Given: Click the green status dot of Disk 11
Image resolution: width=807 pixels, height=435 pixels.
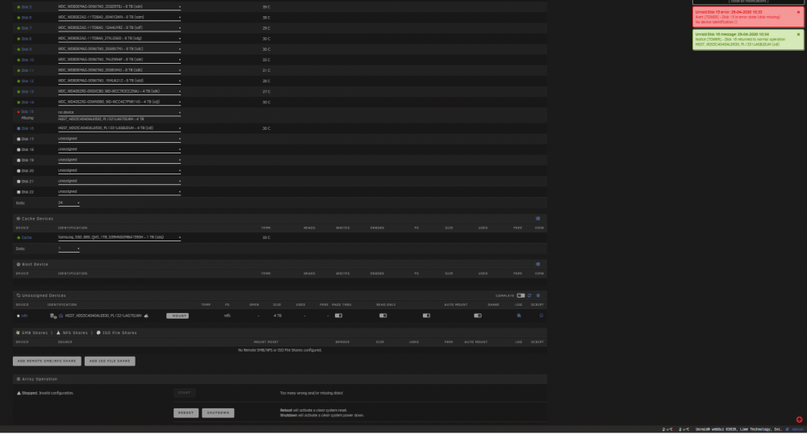Looking at the screenshot, I should click(x=19, y=70).
